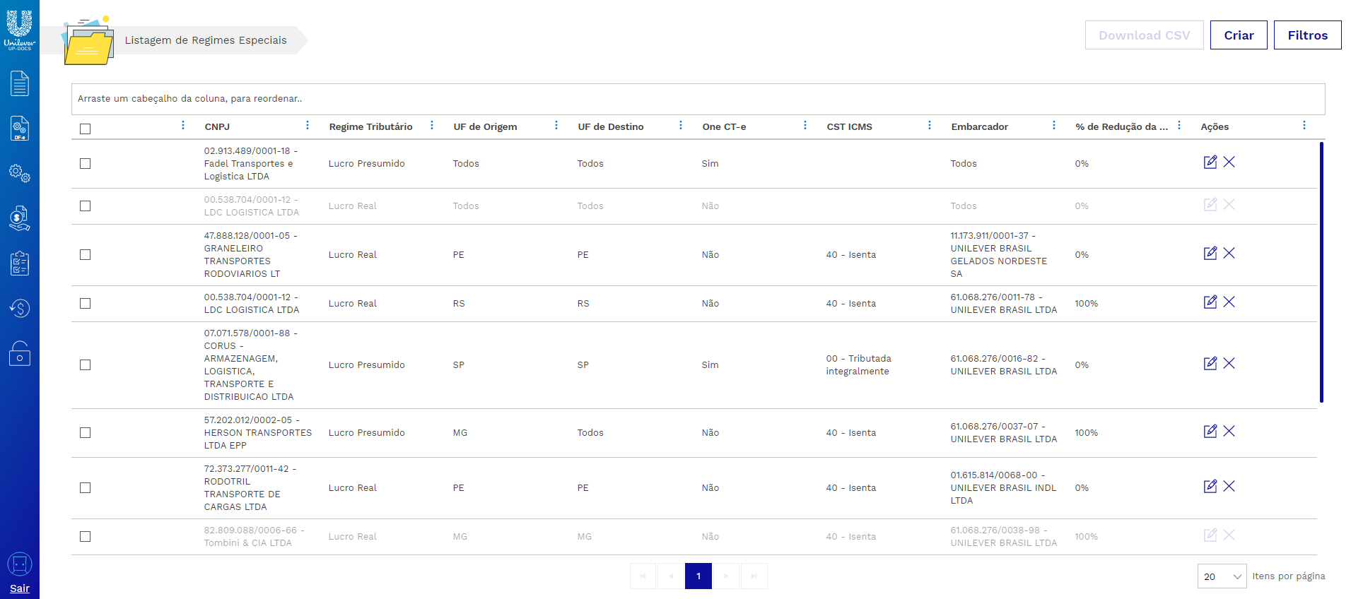
Task: Open the DF-e document settings sidebar icon
Action: click(20, 129)
